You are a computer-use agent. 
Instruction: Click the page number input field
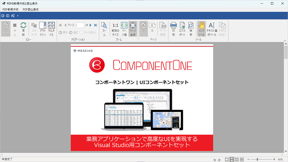click(x=80, y=25)
